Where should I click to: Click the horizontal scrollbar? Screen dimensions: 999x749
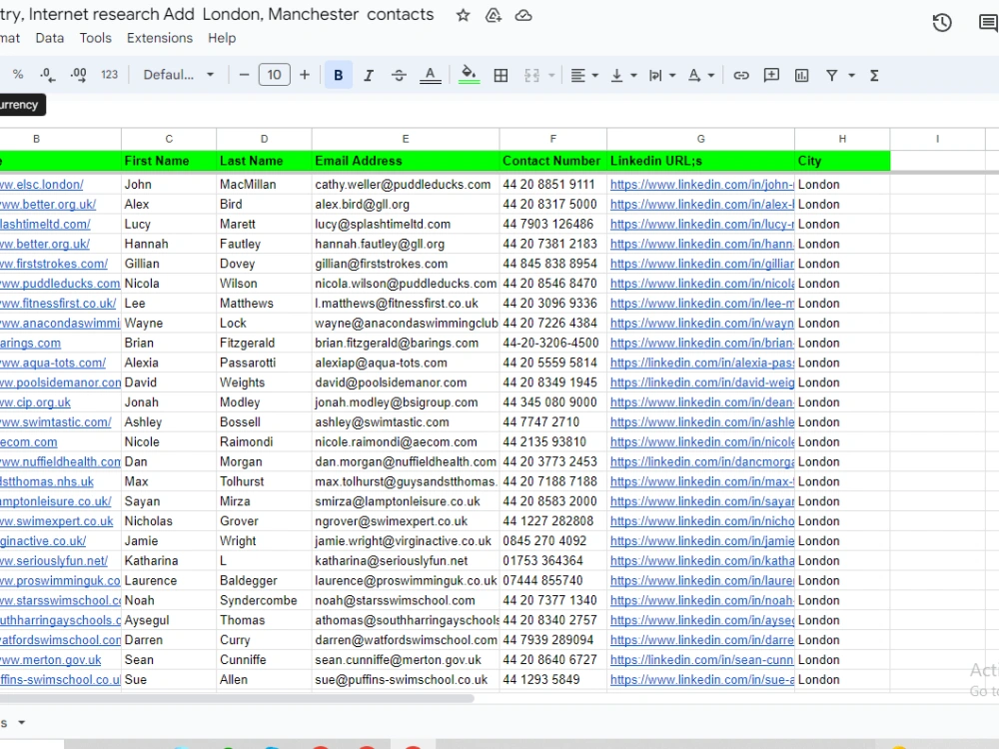pyautogui.click(x=236, y=698)
